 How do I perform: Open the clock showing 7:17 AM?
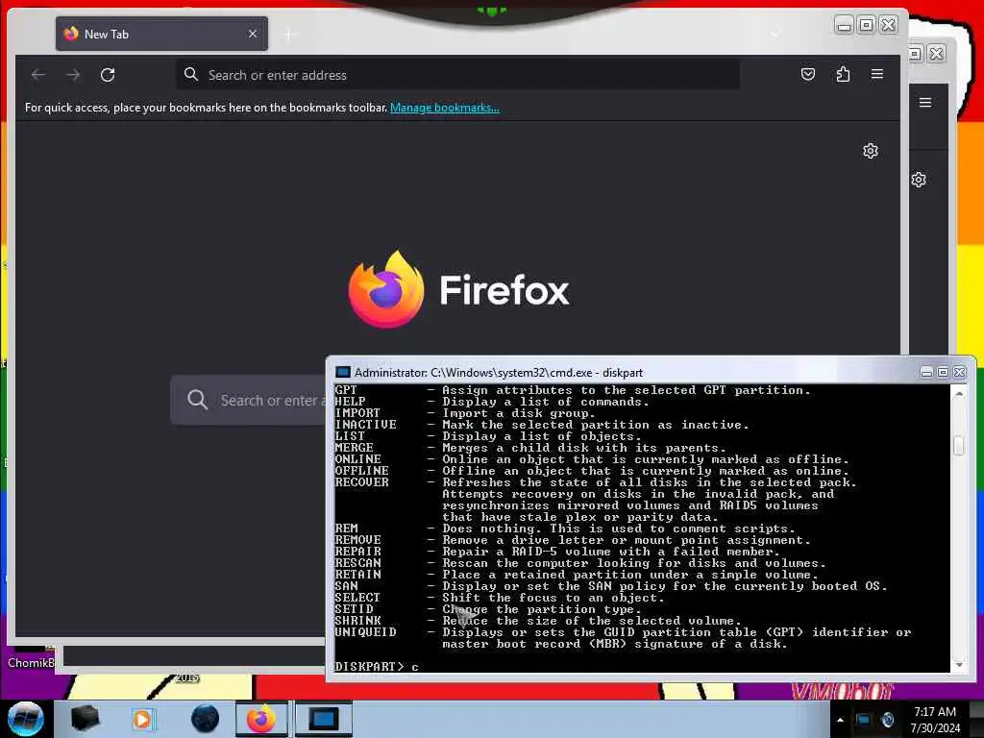point(935,720)
